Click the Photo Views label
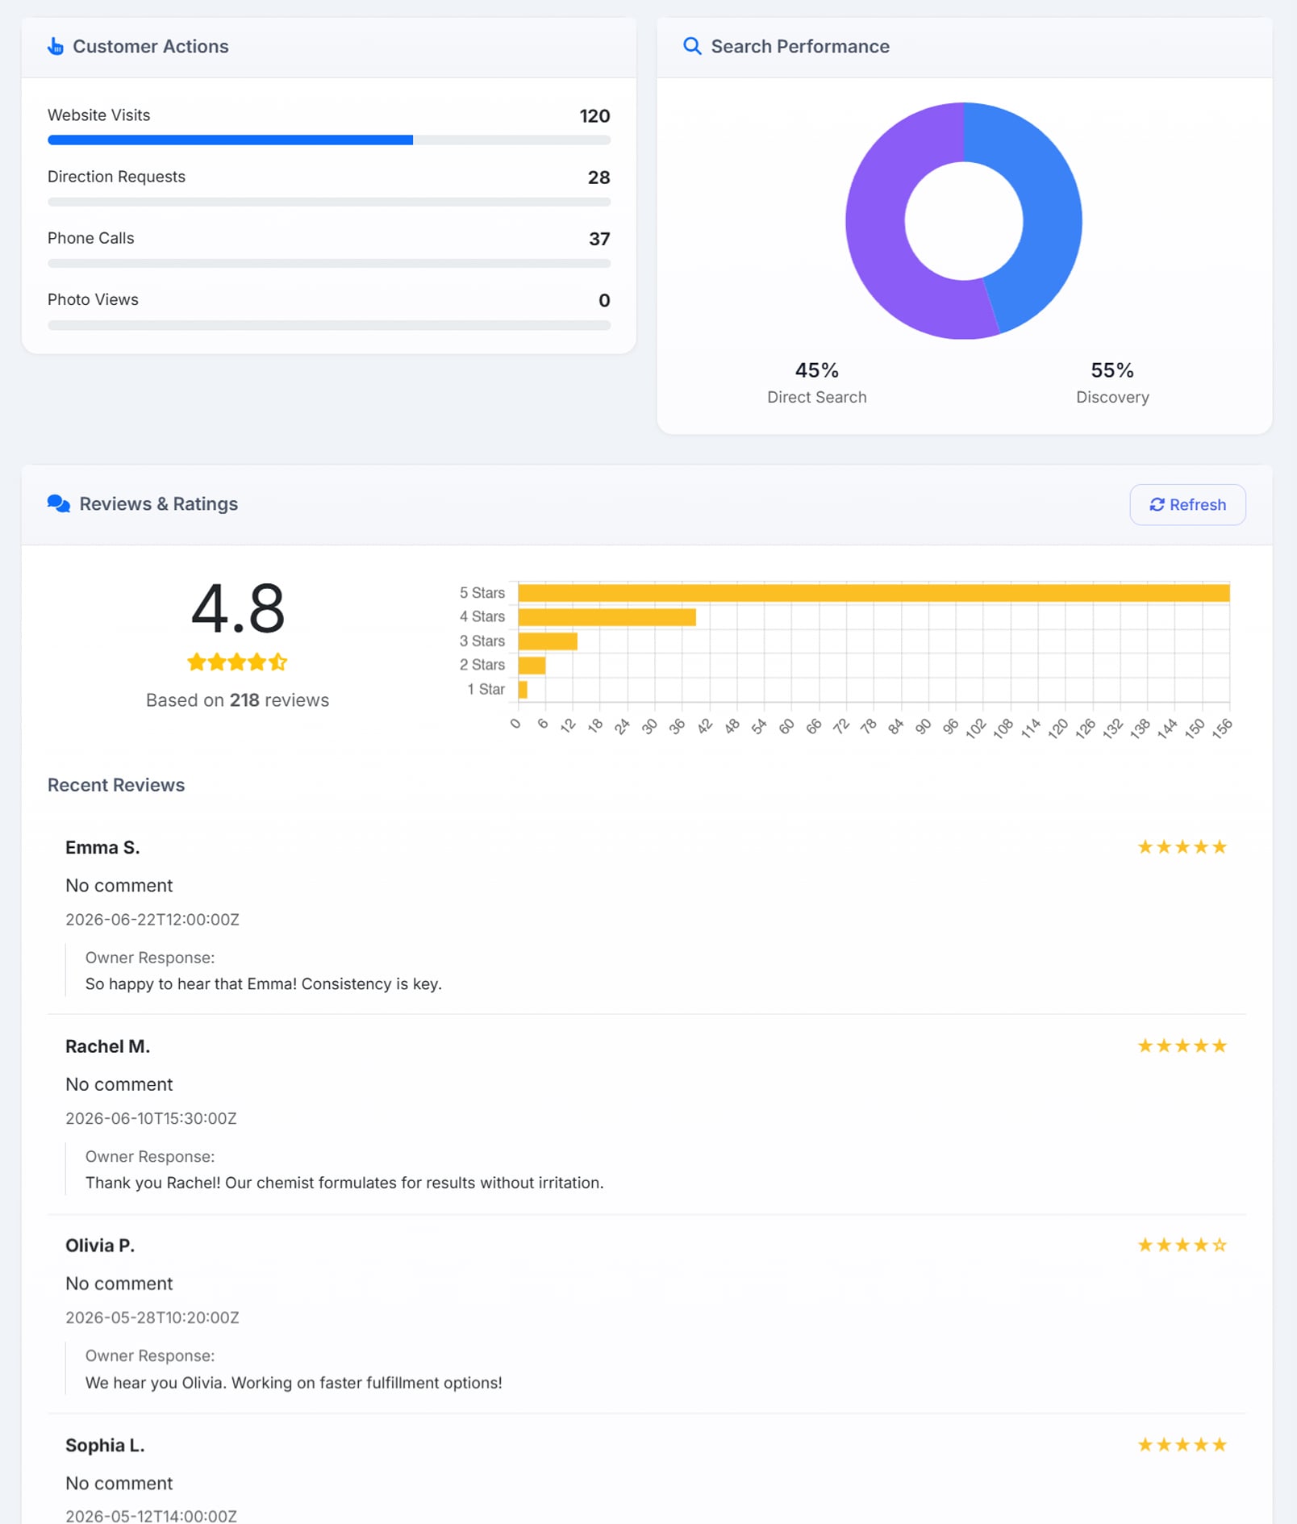 point(93,299)
